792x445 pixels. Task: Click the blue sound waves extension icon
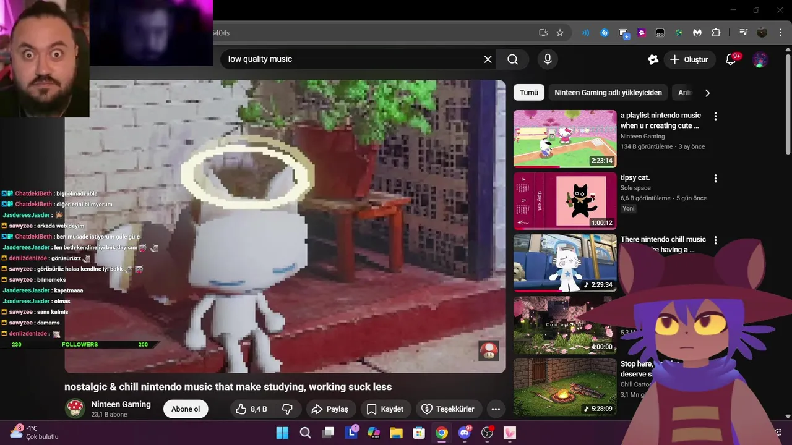click(x=585, y=33)
